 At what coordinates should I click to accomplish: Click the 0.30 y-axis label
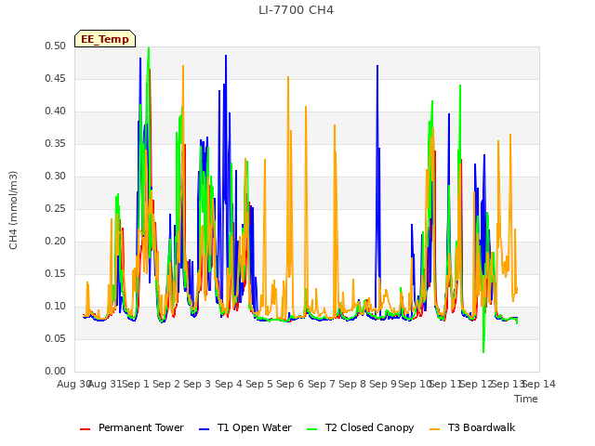click(x=56, y=176)
